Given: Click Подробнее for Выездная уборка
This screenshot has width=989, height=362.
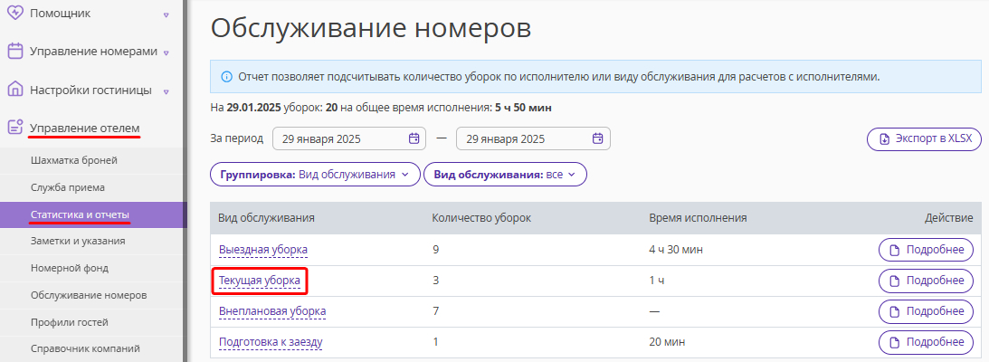Looking at the screenshot, I should 926,250.
